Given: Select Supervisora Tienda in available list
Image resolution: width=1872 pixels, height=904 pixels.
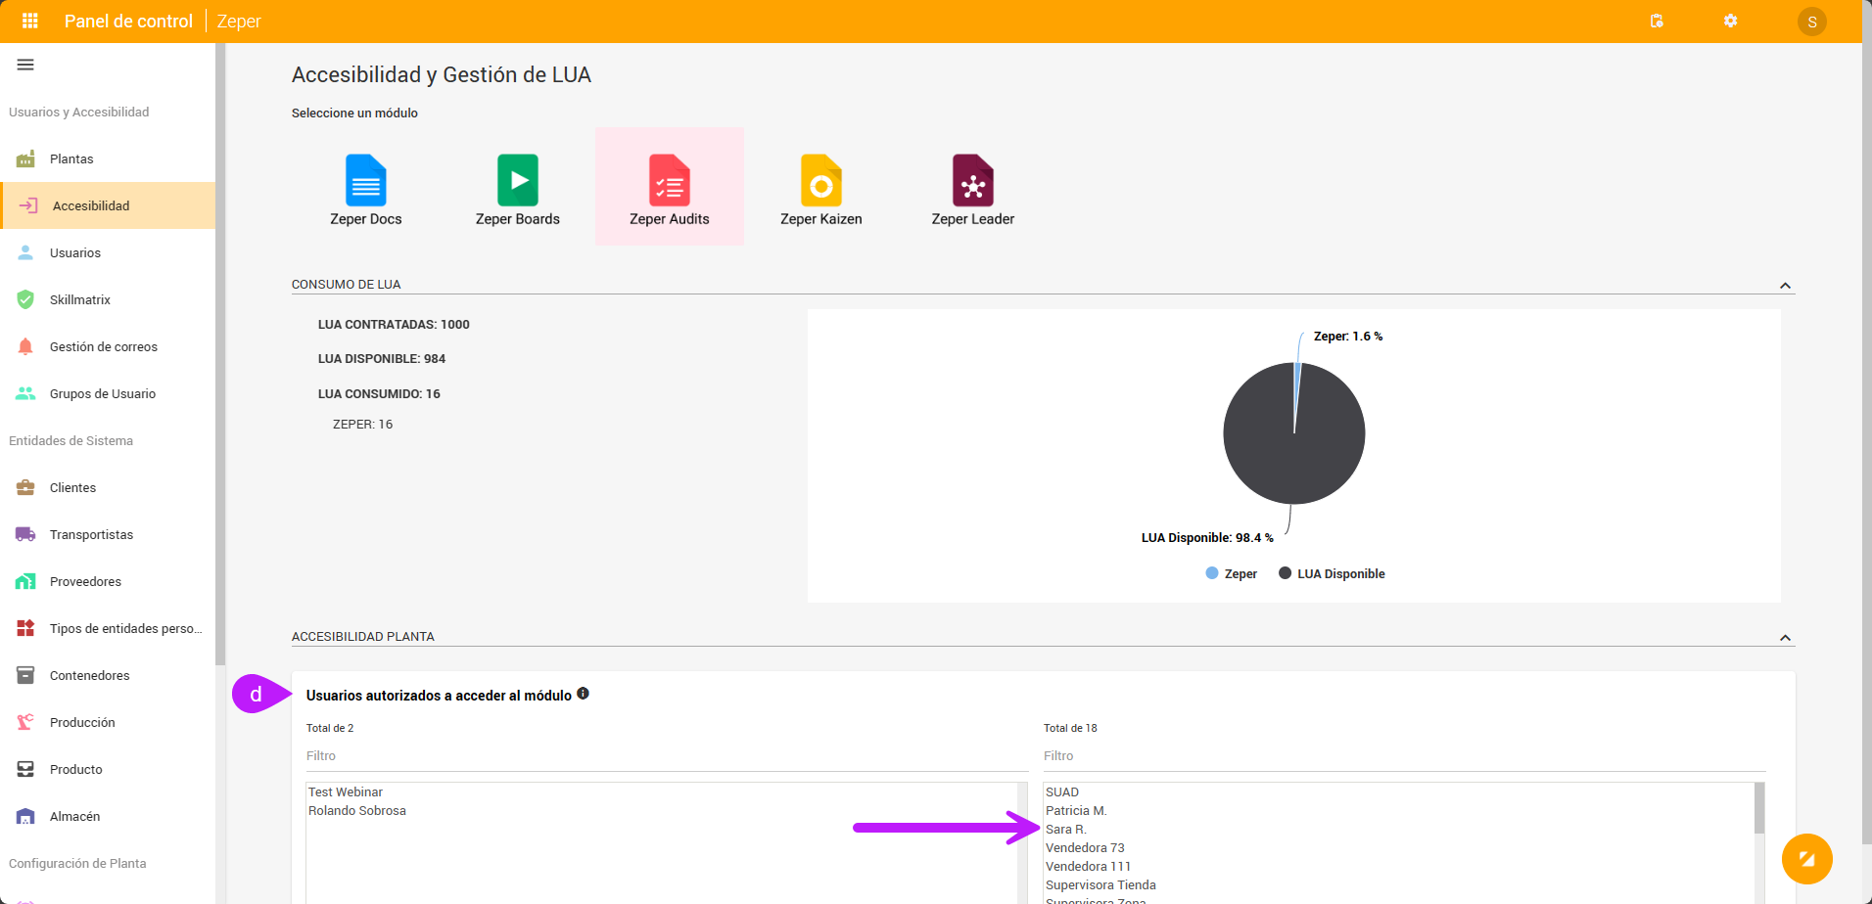Looking at the screenshot, I should 1100,885.
